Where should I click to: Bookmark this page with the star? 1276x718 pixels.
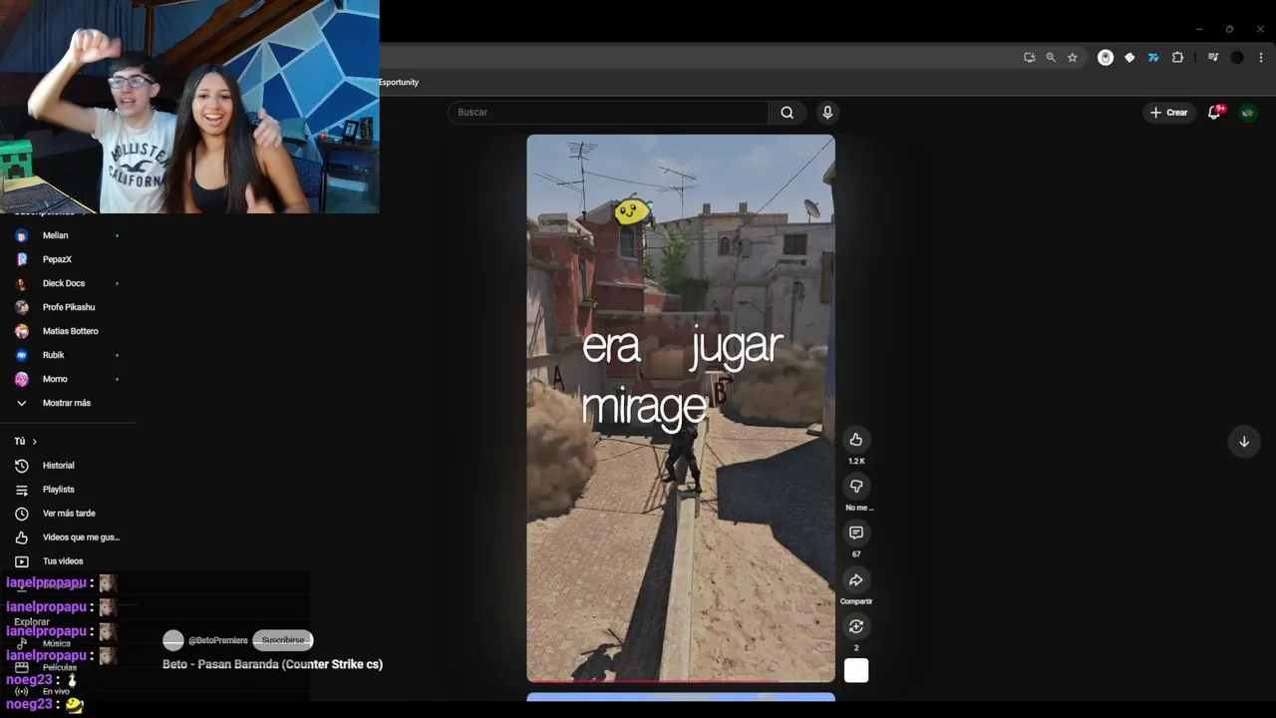pos(1073,58)
